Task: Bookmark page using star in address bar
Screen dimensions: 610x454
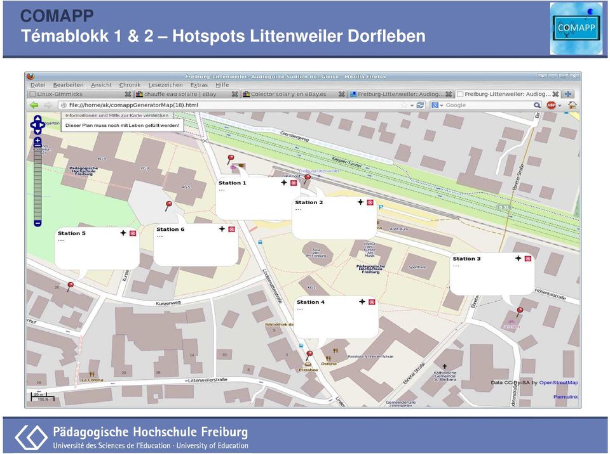Action: 405,105
